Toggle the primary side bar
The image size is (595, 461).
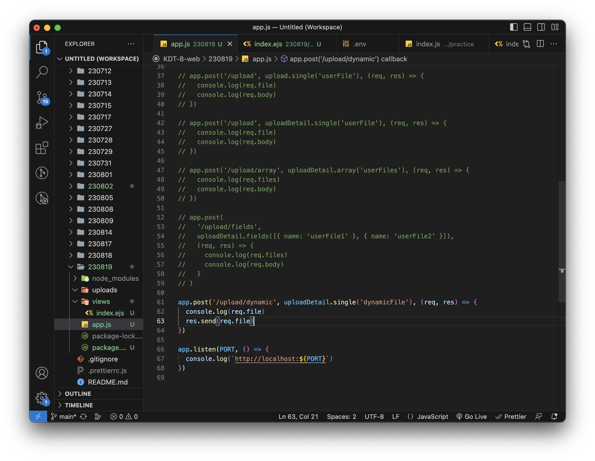(x=514, y=27)
